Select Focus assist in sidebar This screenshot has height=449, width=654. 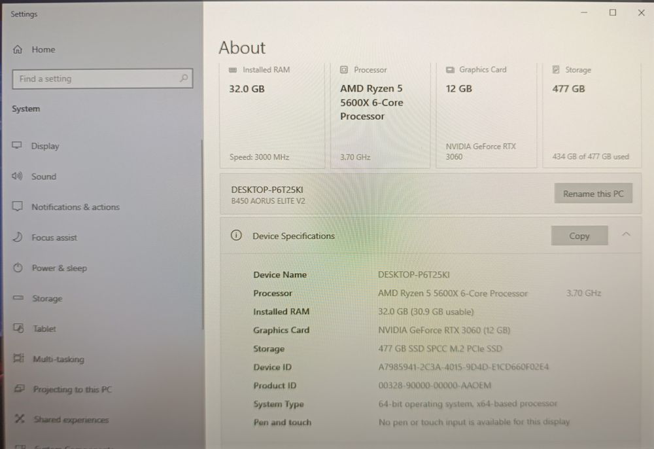tap(54, 238)
